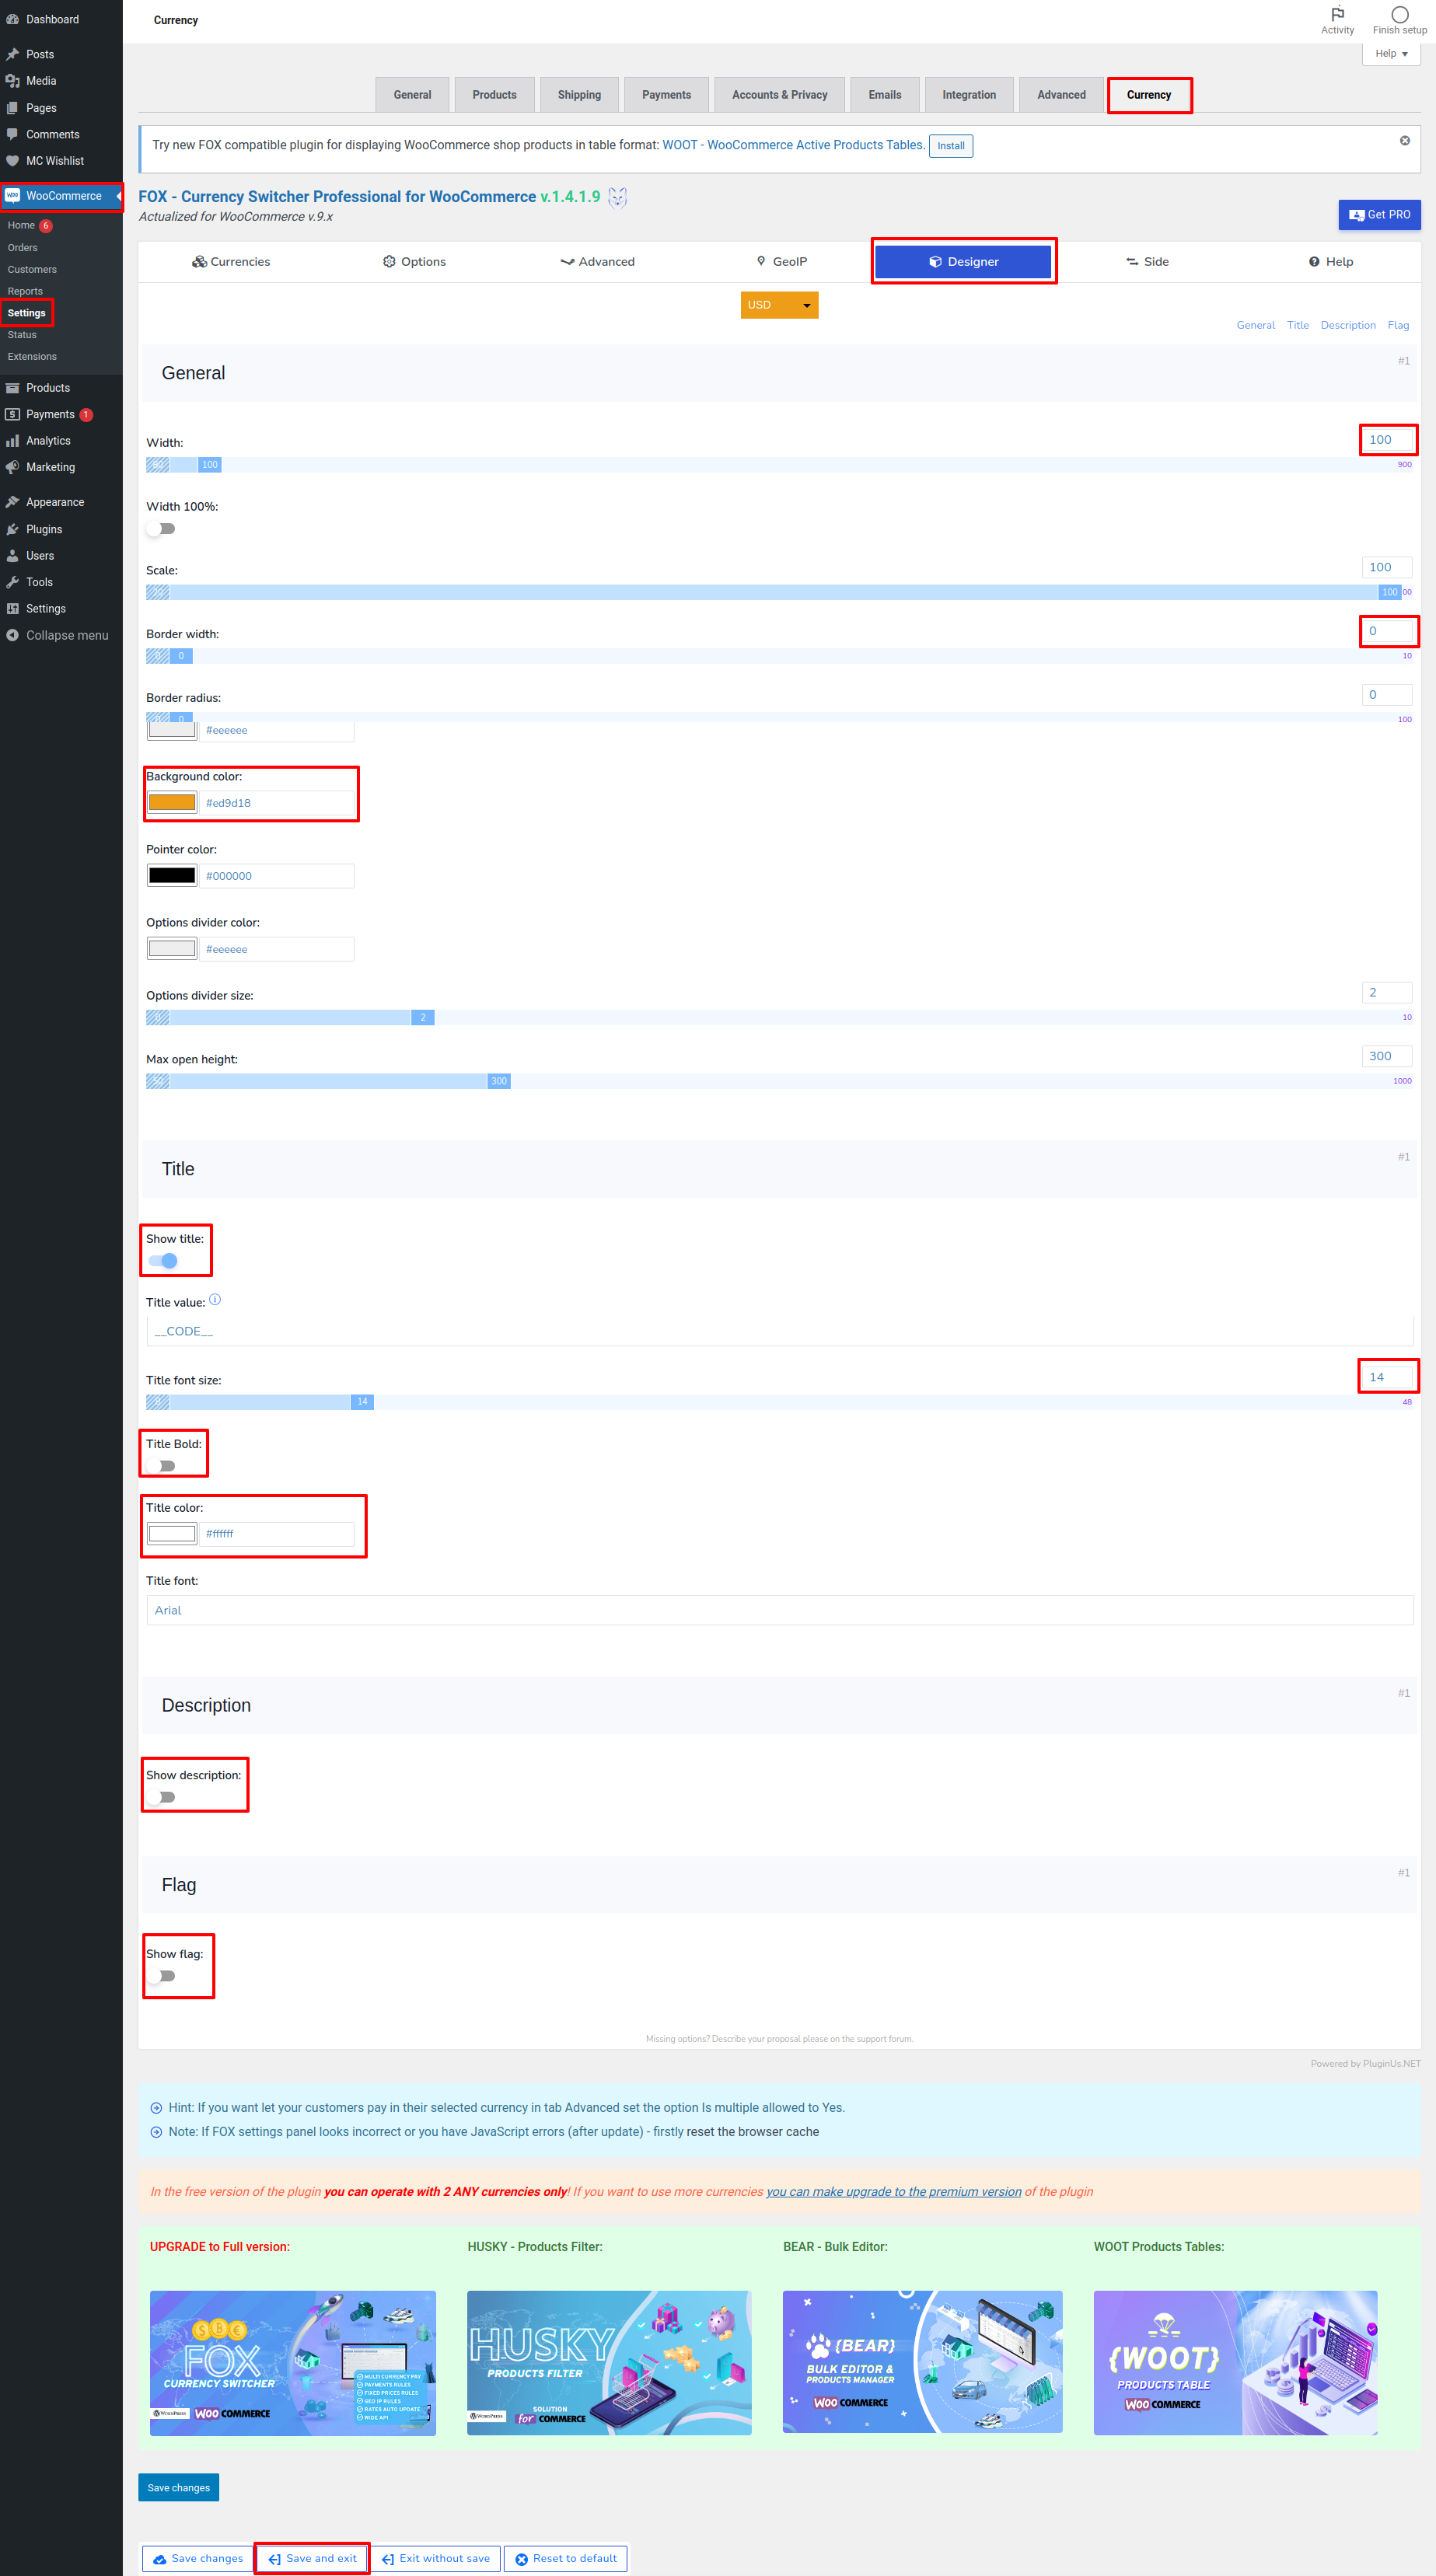Open the Activity flag icon
Viewport: 1436px width, 2576px height.
click(1337, 14)
